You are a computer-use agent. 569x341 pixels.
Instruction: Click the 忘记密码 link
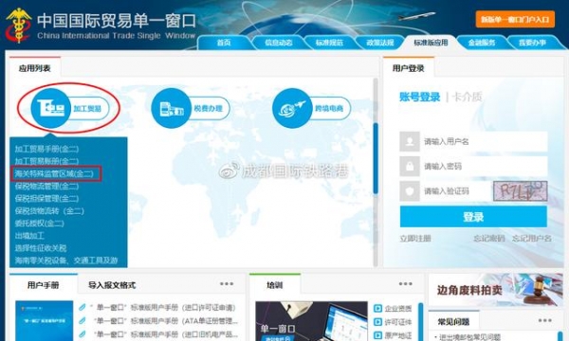pos(489,238)
